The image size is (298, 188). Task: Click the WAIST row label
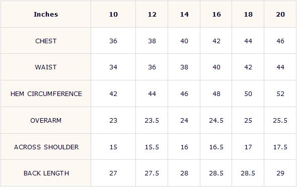46,67
